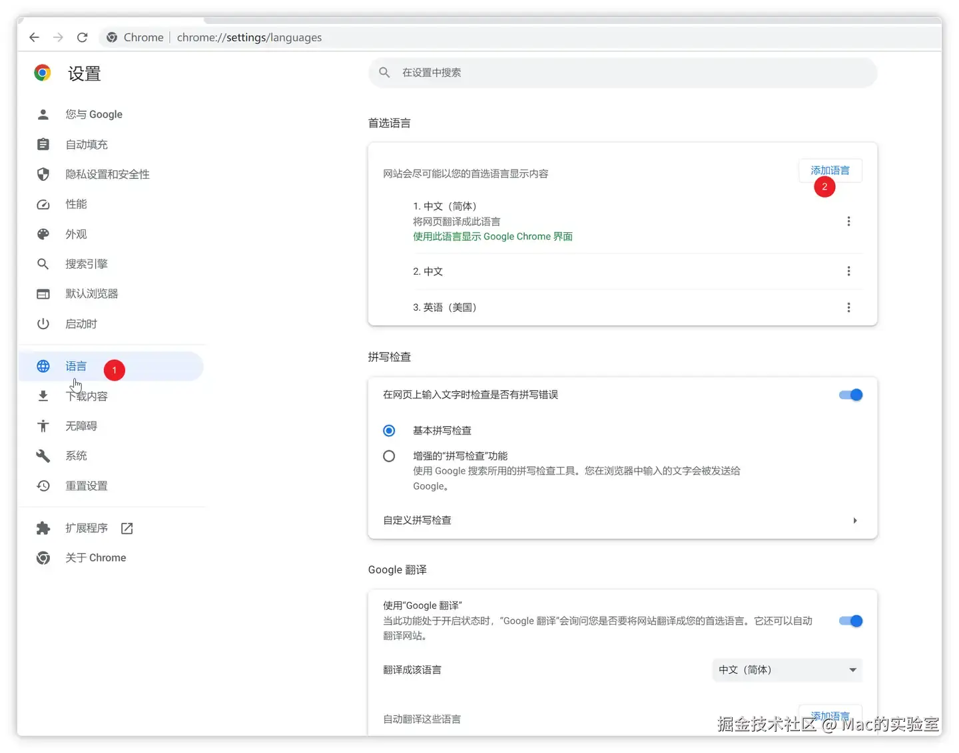The height and width of the screenshot is (753, 959).
Task: Open 自动填充 settings section
Action: (87, 144)
